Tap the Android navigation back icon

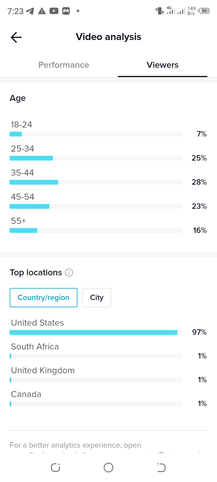tap(161, 468)
